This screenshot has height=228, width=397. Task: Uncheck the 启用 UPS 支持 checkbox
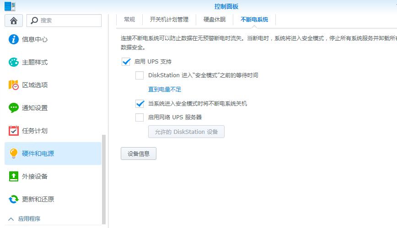[126, 62]
